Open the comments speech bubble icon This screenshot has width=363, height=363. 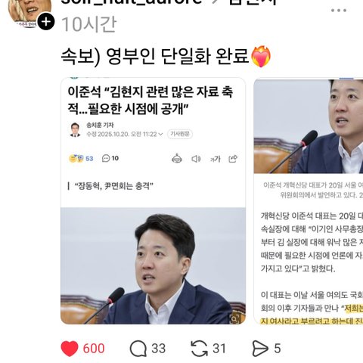138,349
